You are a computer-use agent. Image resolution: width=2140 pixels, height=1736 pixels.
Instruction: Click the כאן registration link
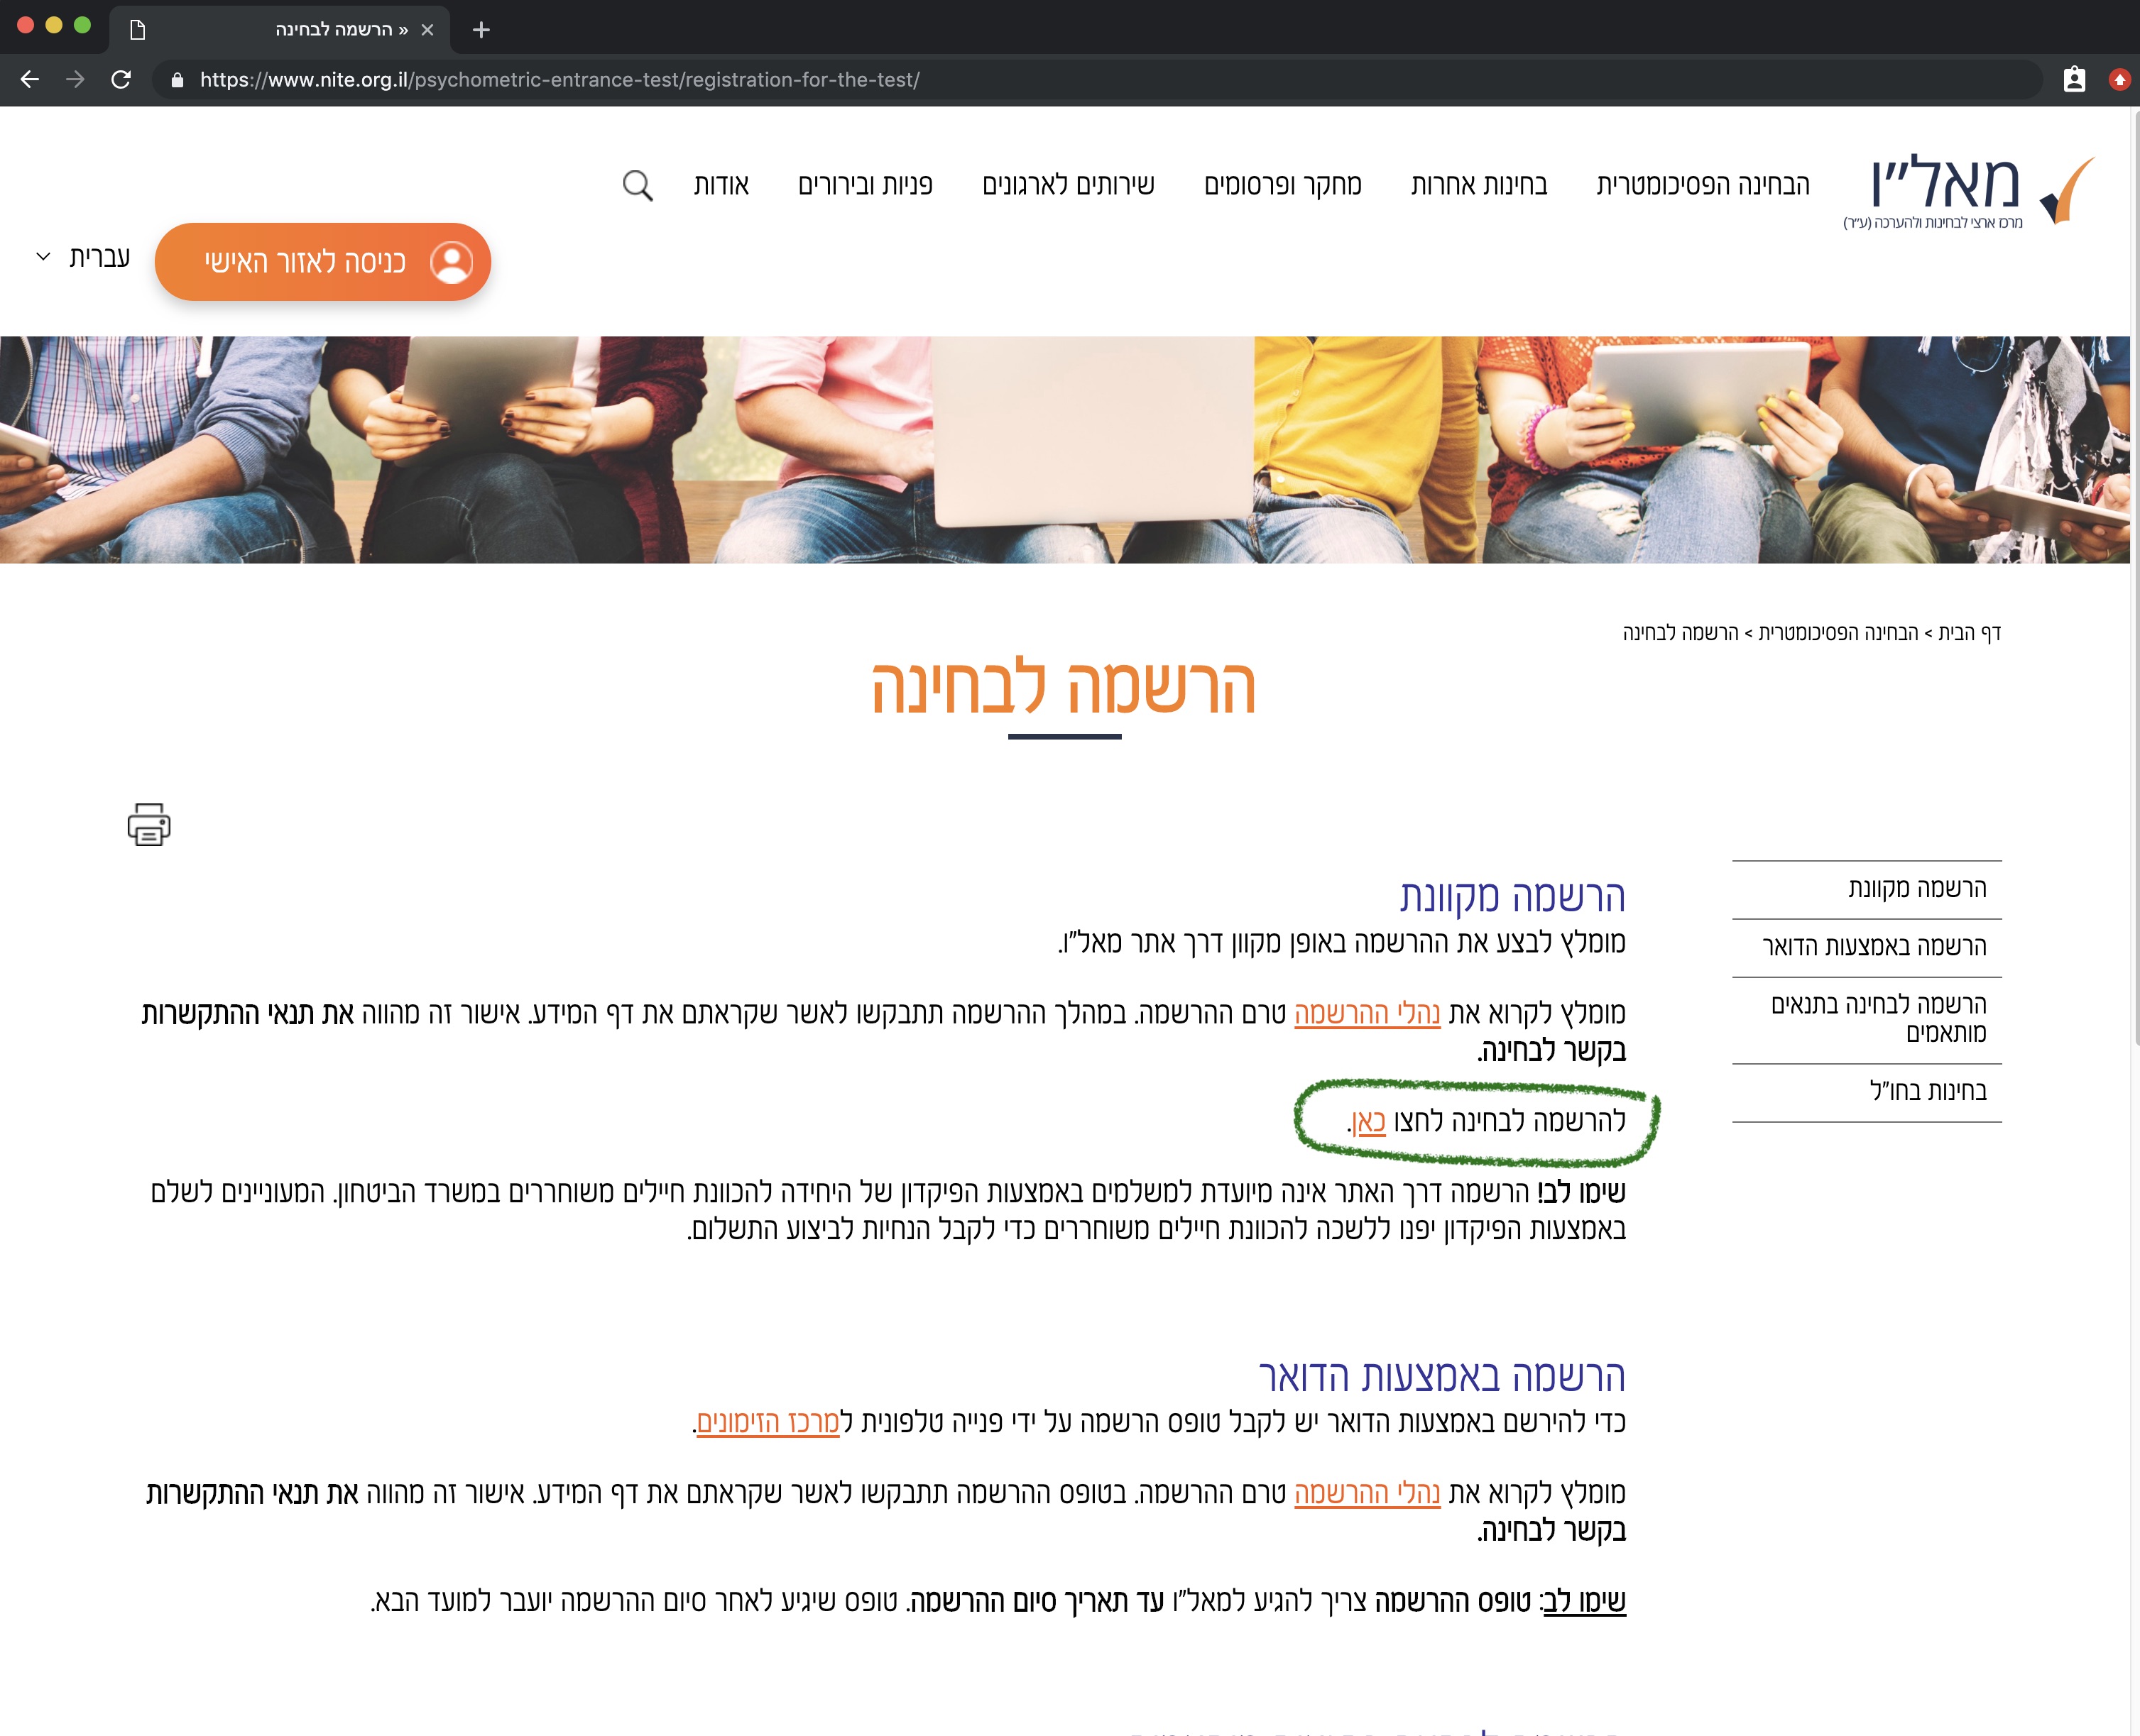1369,1122
